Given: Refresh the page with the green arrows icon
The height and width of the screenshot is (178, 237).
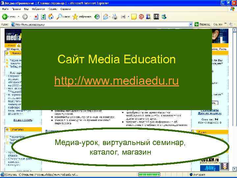Looking at the screenshot, I should [x=43, y=17].
